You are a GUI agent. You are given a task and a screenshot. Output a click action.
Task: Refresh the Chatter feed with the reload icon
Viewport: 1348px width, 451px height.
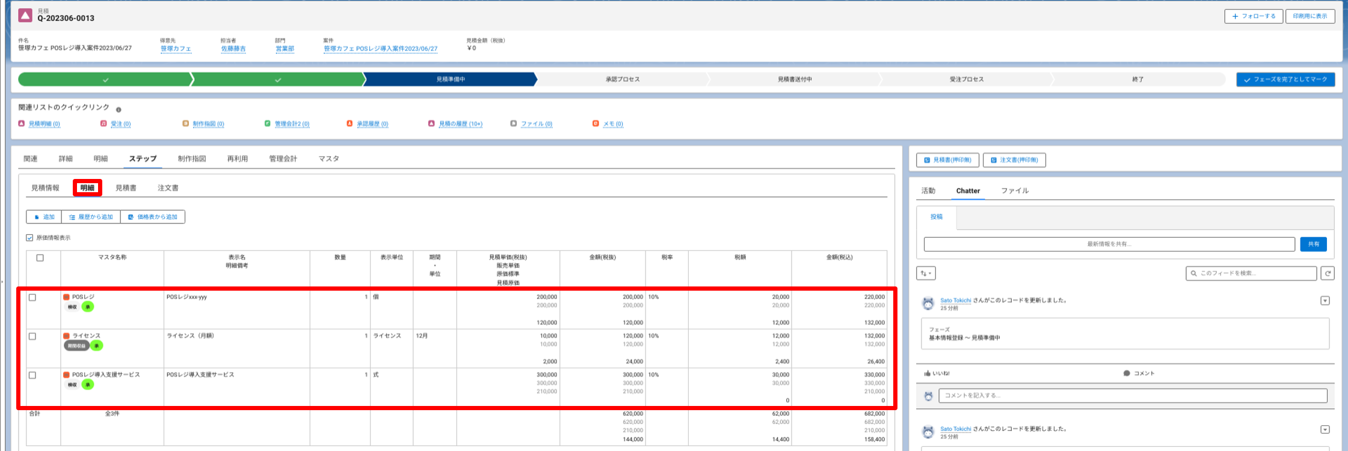pos(1328,273)
